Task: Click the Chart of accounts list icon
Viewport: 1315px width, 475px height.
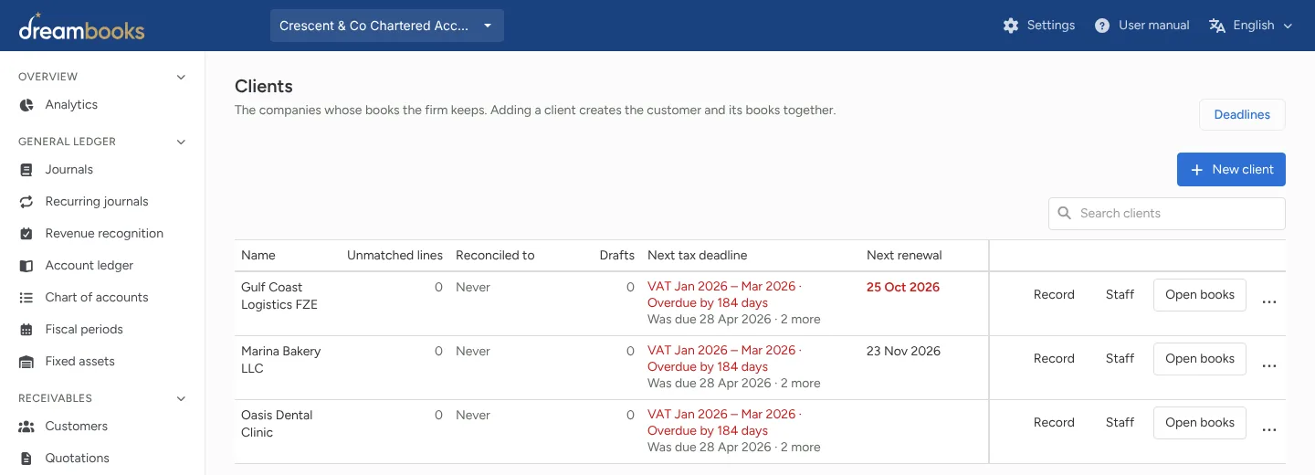Action: click(x=26, y=298)
